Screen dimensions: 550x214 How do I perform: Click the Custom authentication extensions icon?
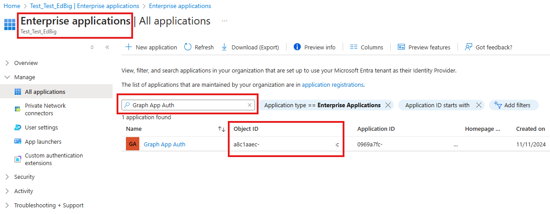(x=18, y=159)
